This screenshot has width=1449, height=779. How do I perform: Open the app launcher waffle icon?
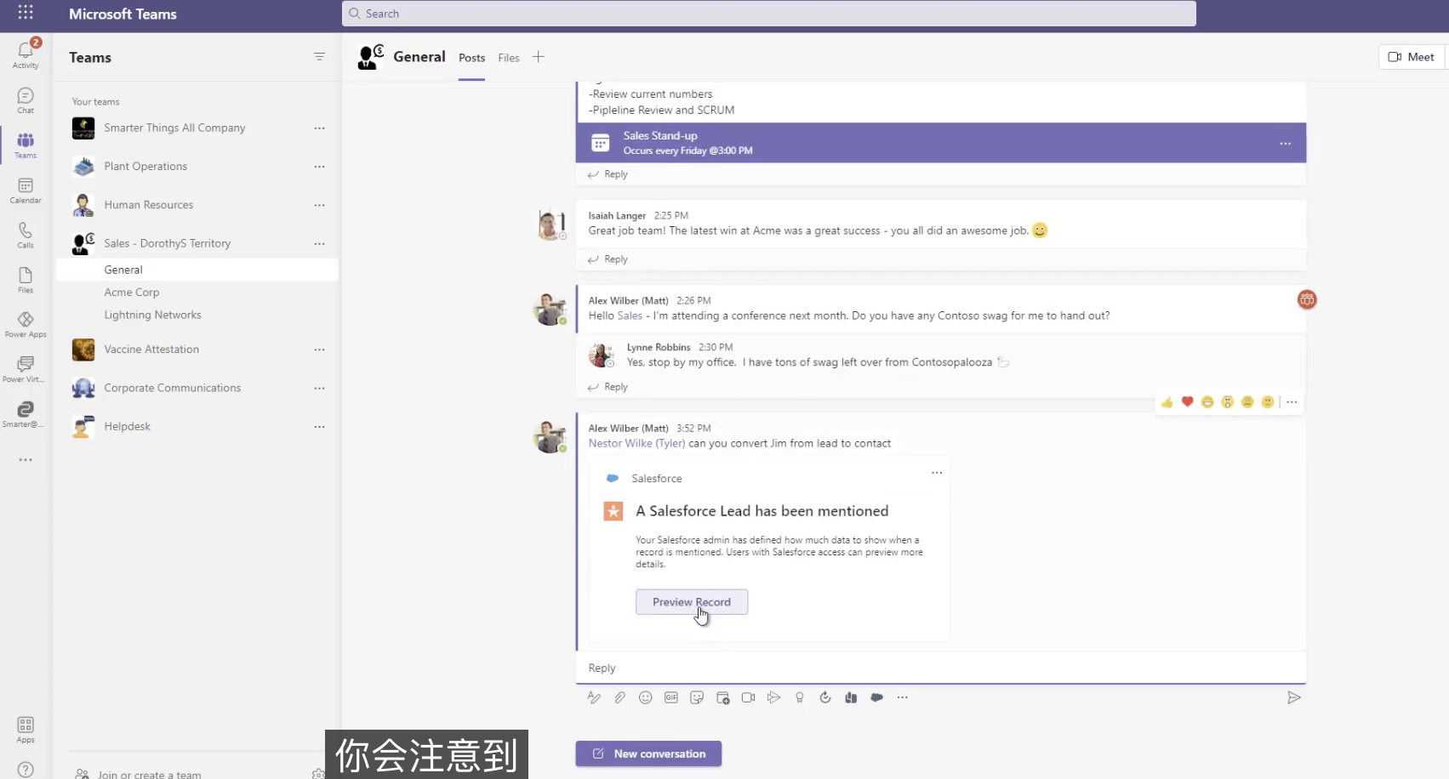tap(26, 13)
